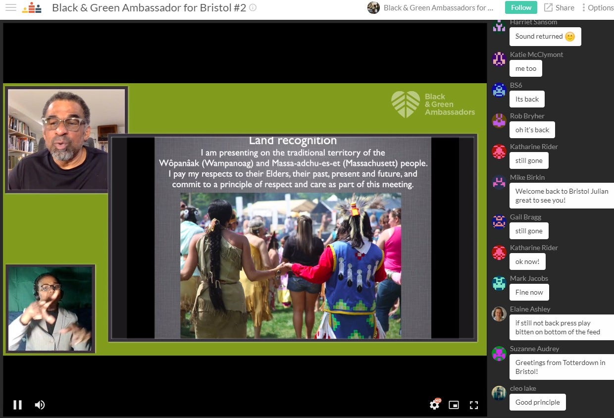Open event info icon beside title

point(253,7)
